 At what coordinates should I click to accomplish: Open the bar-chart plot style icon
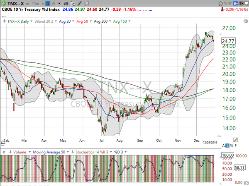tap(66, 3)
